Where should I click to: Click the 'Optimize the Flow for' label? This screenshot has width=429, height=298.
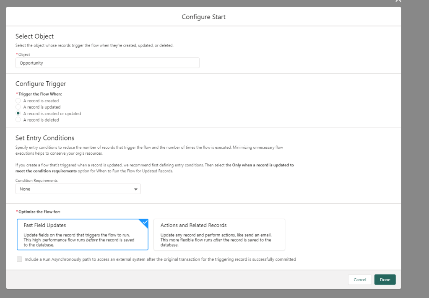click(x=37, y=212)
